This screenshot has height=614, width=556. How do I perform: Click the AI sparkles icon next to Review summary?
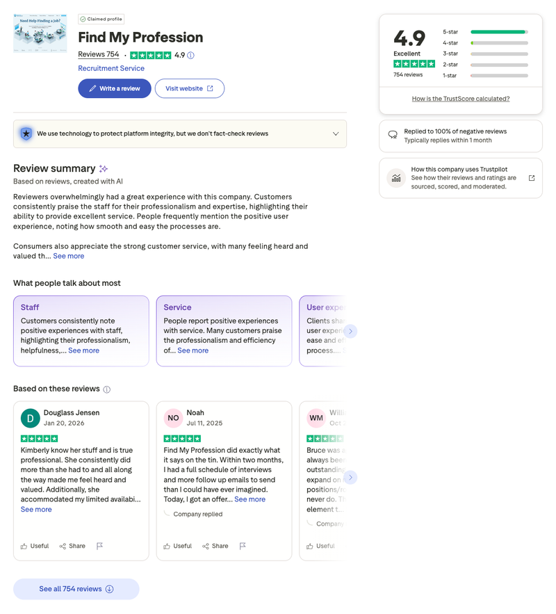[x=104, y=168]
